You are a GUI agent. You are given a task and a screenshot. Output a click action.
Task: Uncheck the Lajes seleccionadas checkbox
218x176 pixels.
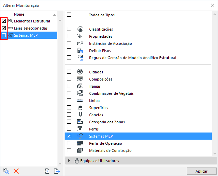pyautogui.click(x=4, y=28)
